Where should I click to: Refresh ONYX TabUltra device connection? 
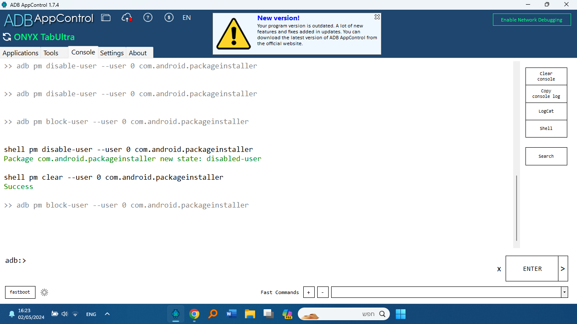click(7, 37)
